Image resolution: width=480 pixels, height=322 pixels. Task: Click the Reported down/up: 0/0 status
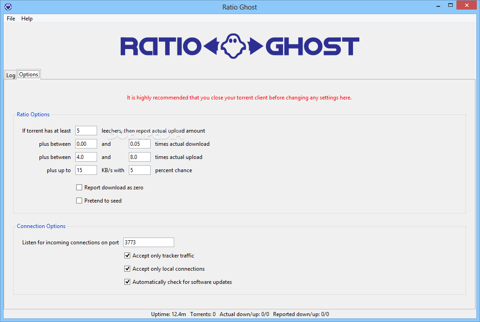[x=301, y=314]
